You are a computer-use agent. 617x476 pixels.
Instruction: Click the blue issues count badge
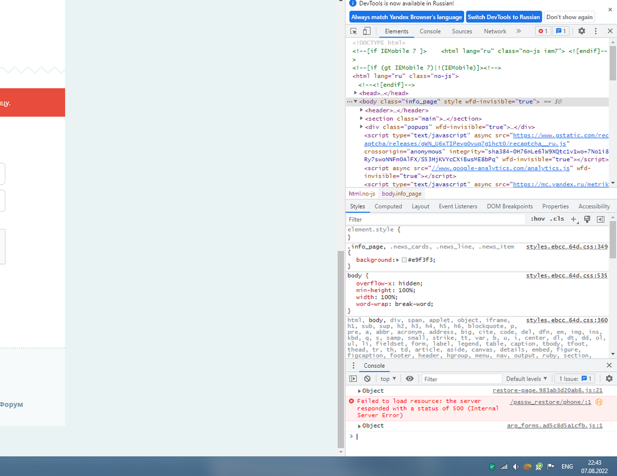pyautogui.click(x=561, y=31)
